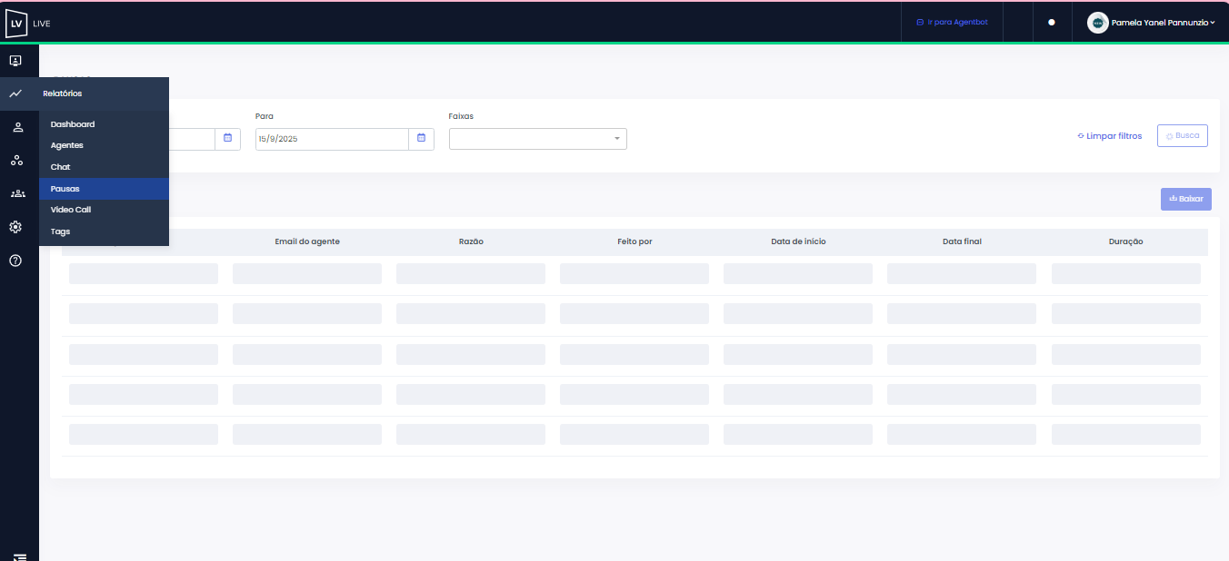Click the LV Live logo

click(x=27, y=23)
